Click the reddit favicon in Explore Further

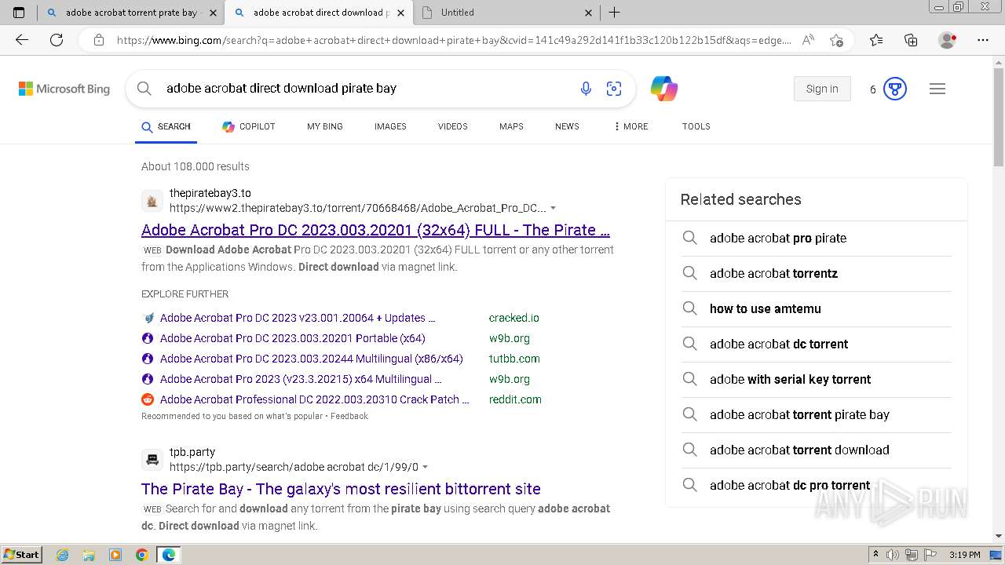[148, 399]
